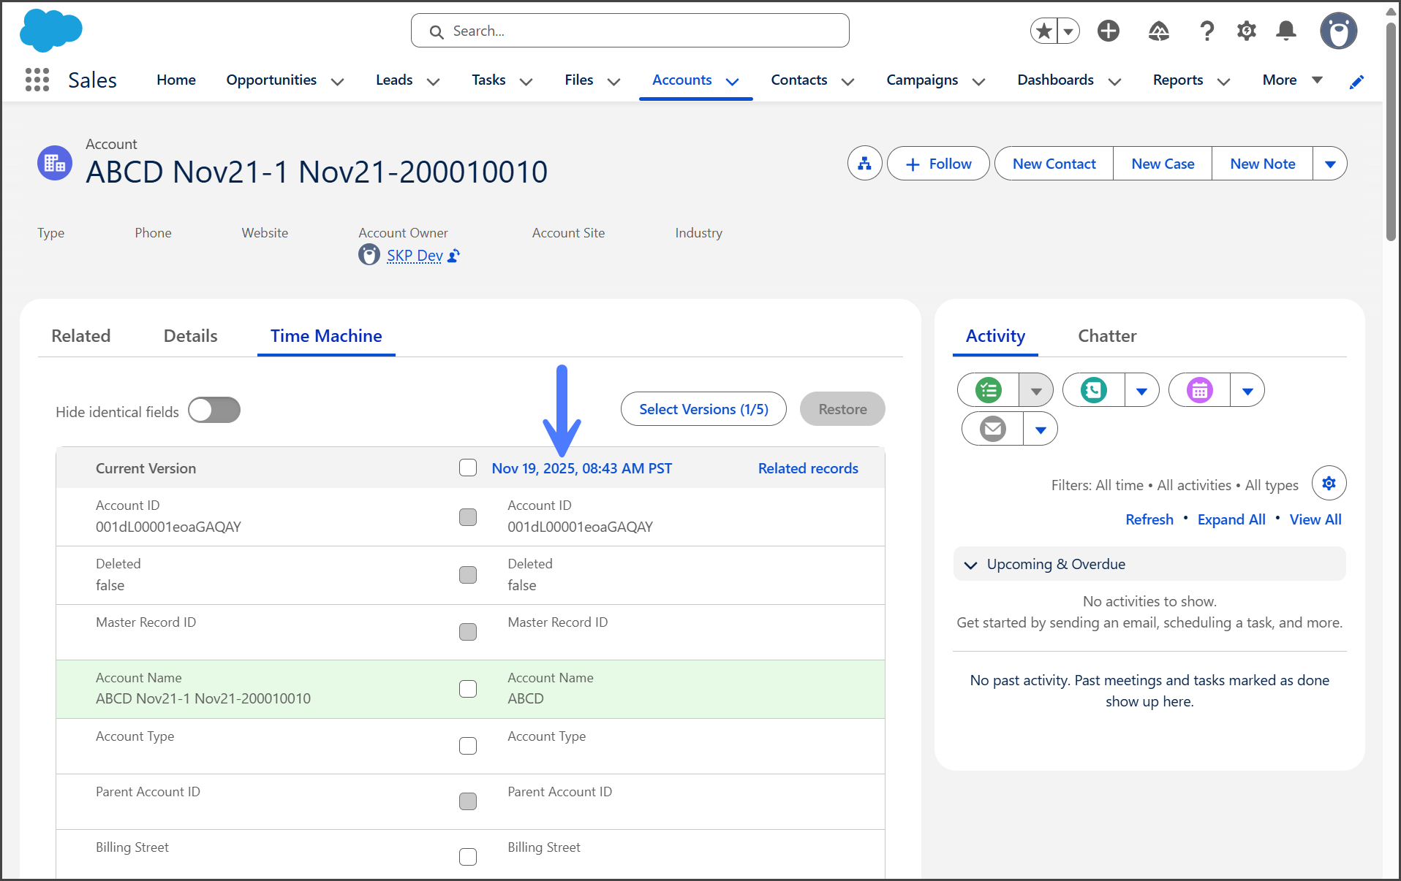The height and width of the screenshot is (881, 1401).
Task: Click in the global Search field
Action: 630,31
